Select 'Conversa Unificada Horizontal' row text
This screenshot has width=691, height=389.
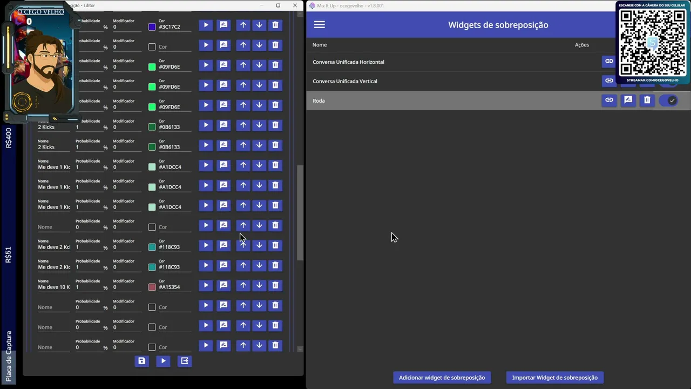coord(348,62)
